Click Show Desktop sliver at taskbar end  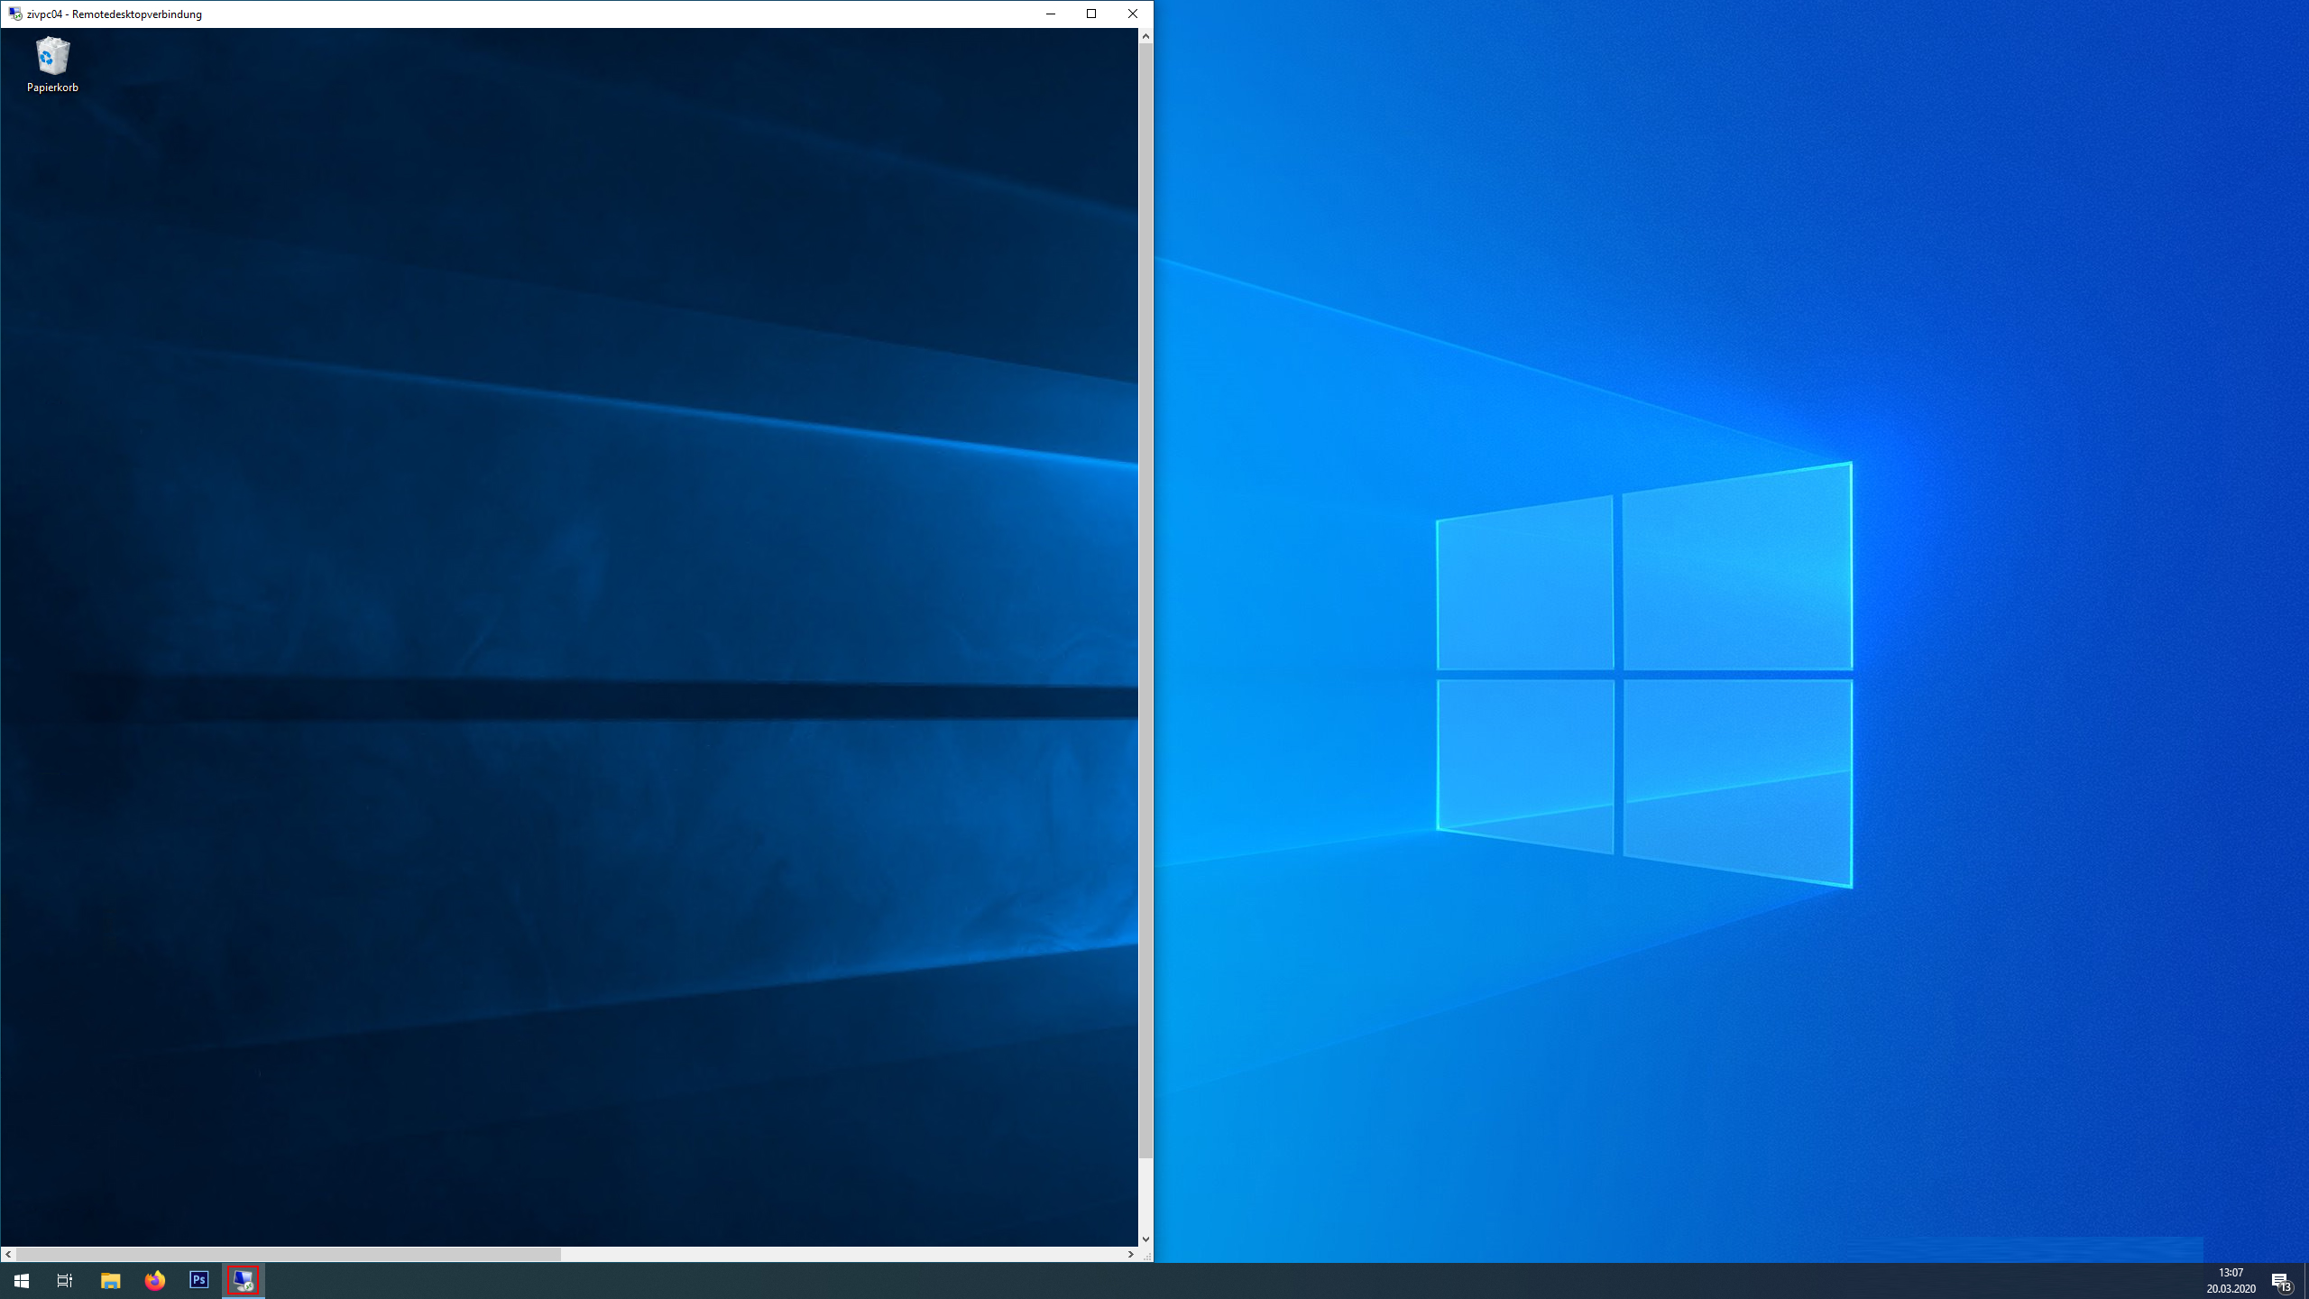point(2305,1280)
